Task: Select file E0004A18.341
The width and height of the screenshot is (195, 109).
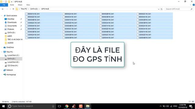Action: coord(71,32)
